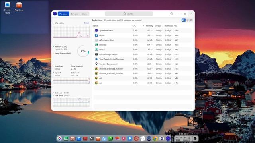Image resolution: width=255 pixels, height=143 pixels.
Task: Sort by the Upload column header
Action: click(158, 26)
